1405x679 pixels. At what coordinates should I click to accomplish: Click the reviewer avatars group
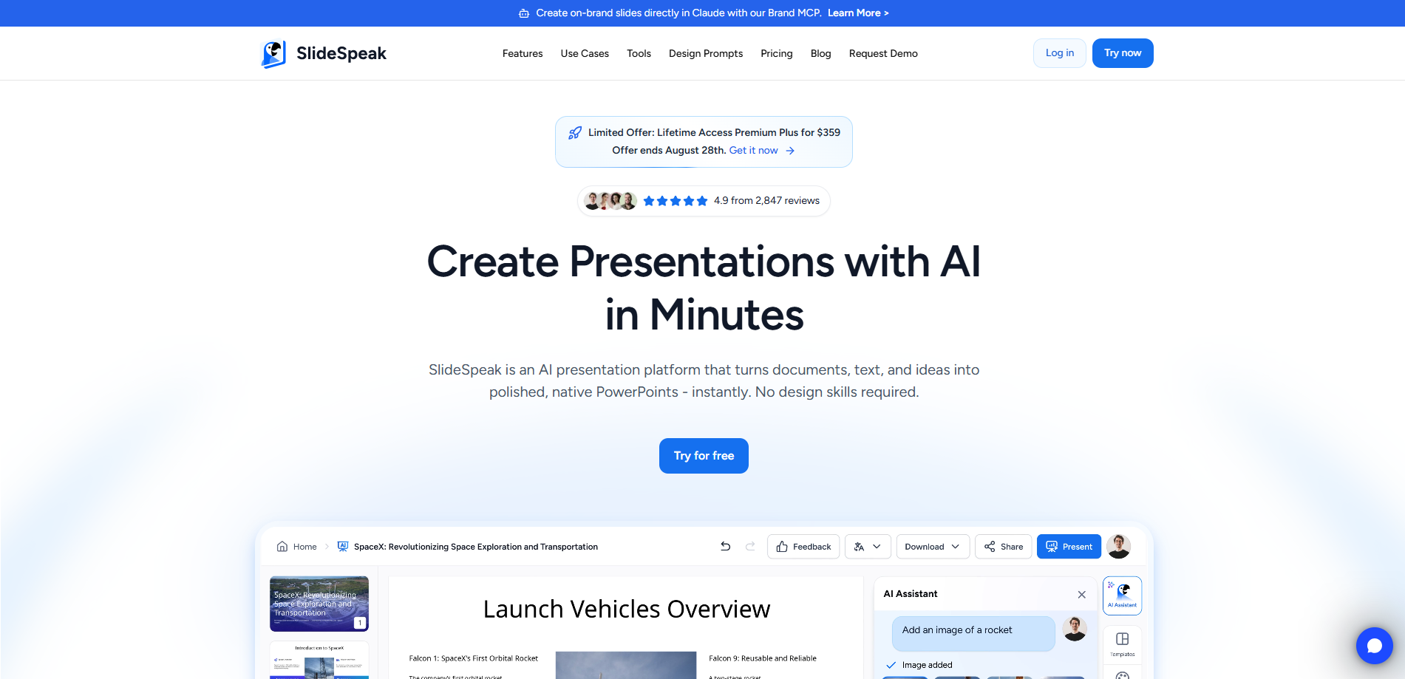610,201
